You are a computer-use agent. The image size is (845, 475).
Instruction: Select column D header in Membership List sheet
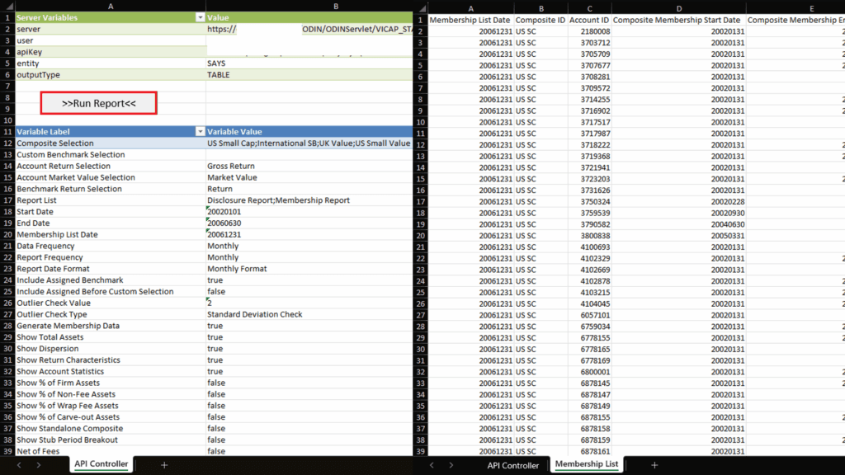(x=678, y=7)
